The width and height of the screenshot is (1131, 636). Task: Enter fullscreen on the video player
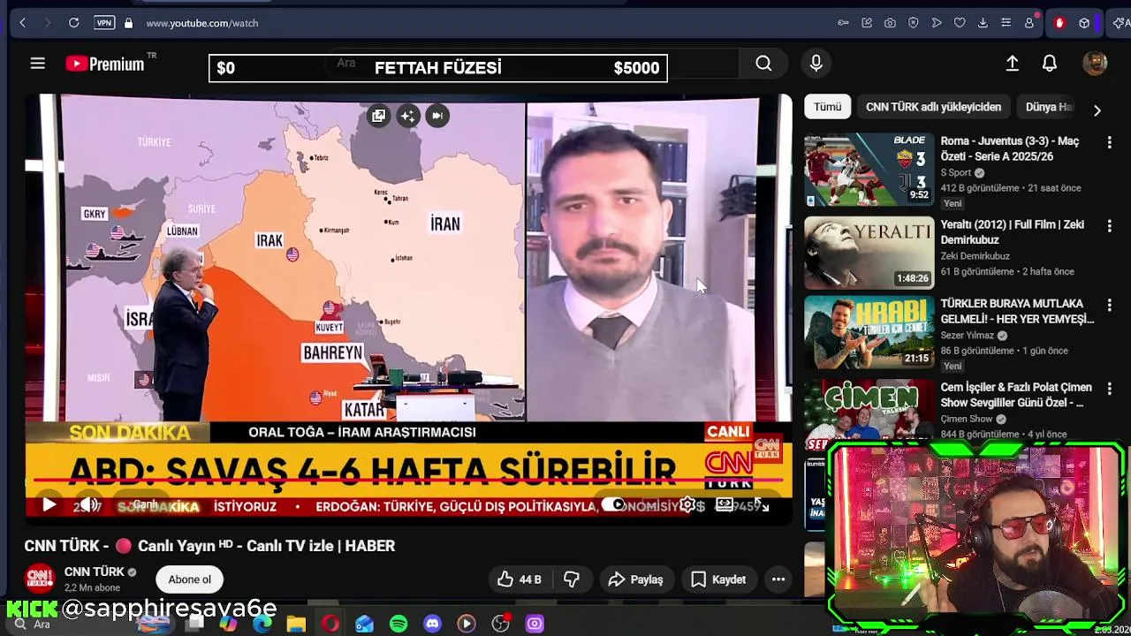click(x=762, y=505)
